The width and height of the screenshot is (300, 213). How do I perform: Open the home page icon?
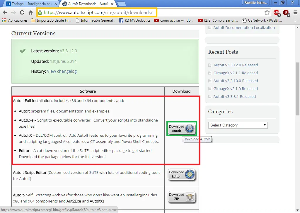[x=30, y=13]
